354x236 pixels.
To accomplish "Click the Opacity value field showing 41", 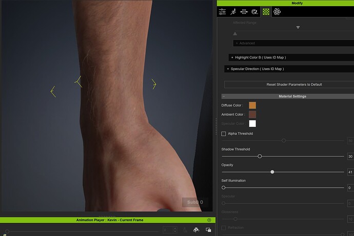I will [x=350, y=172].
